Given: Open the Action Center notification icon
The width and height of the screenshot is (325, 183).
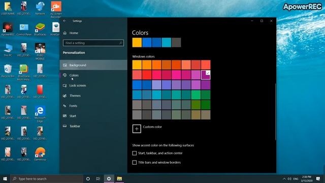Looking at the screenshot, I should tap(318, 178).
